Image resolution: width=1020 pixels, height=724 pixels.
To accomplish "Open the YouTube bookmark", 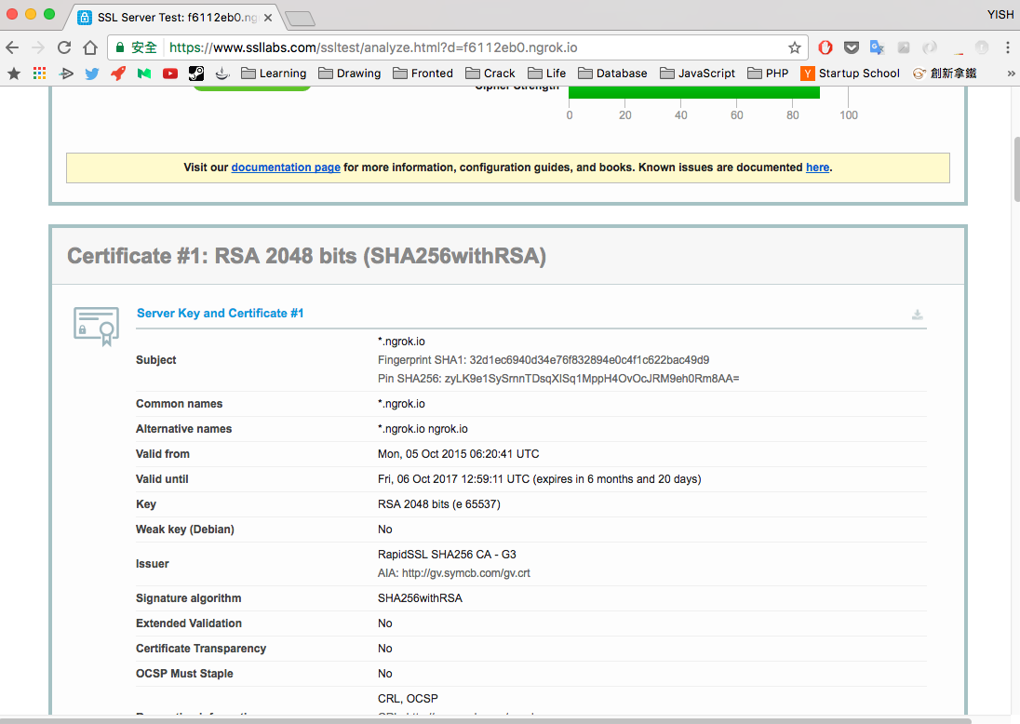I will 169,74.
